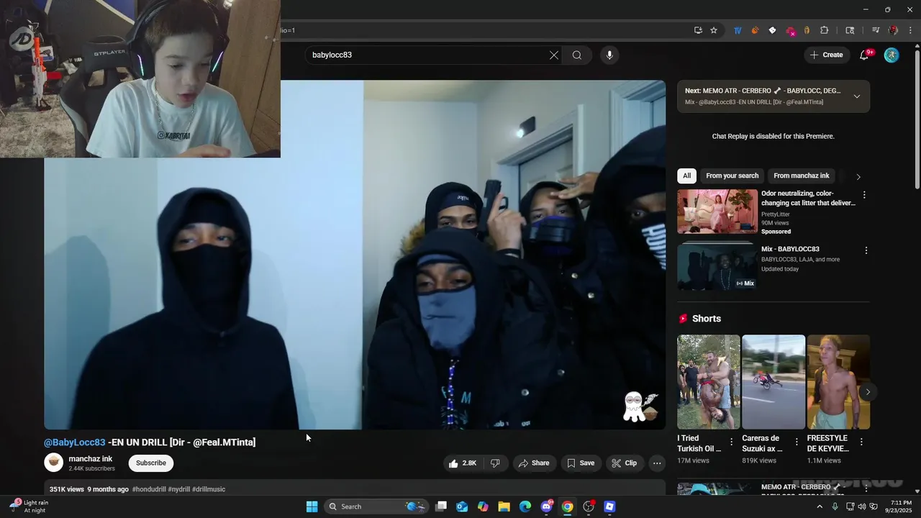921x518 pixels.
Task: Select From manchaz ink chip
Action: [x=802, y=176]
